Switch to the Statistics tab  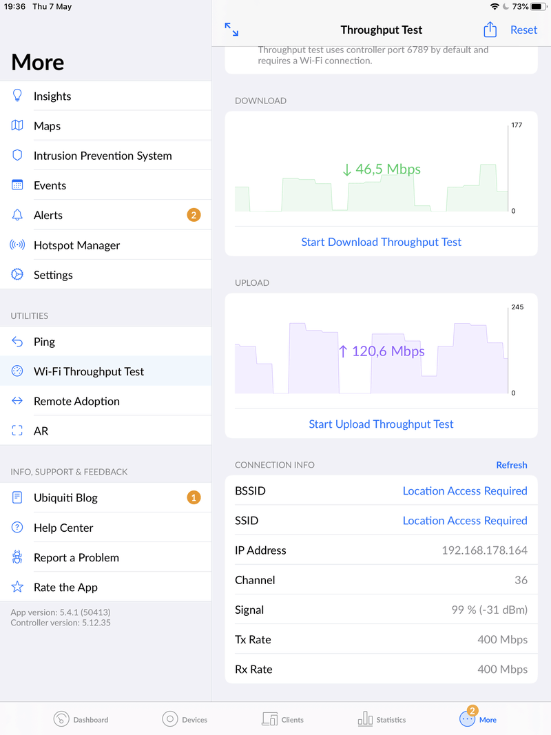pyautogui.click(x=382, y=719)
